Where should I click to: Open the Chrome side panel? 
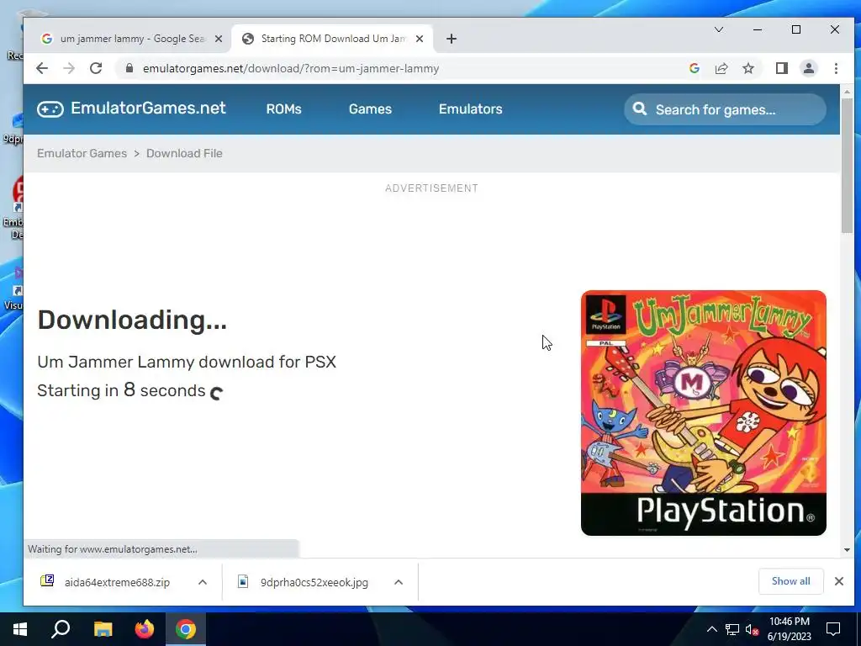pos(781,68)
